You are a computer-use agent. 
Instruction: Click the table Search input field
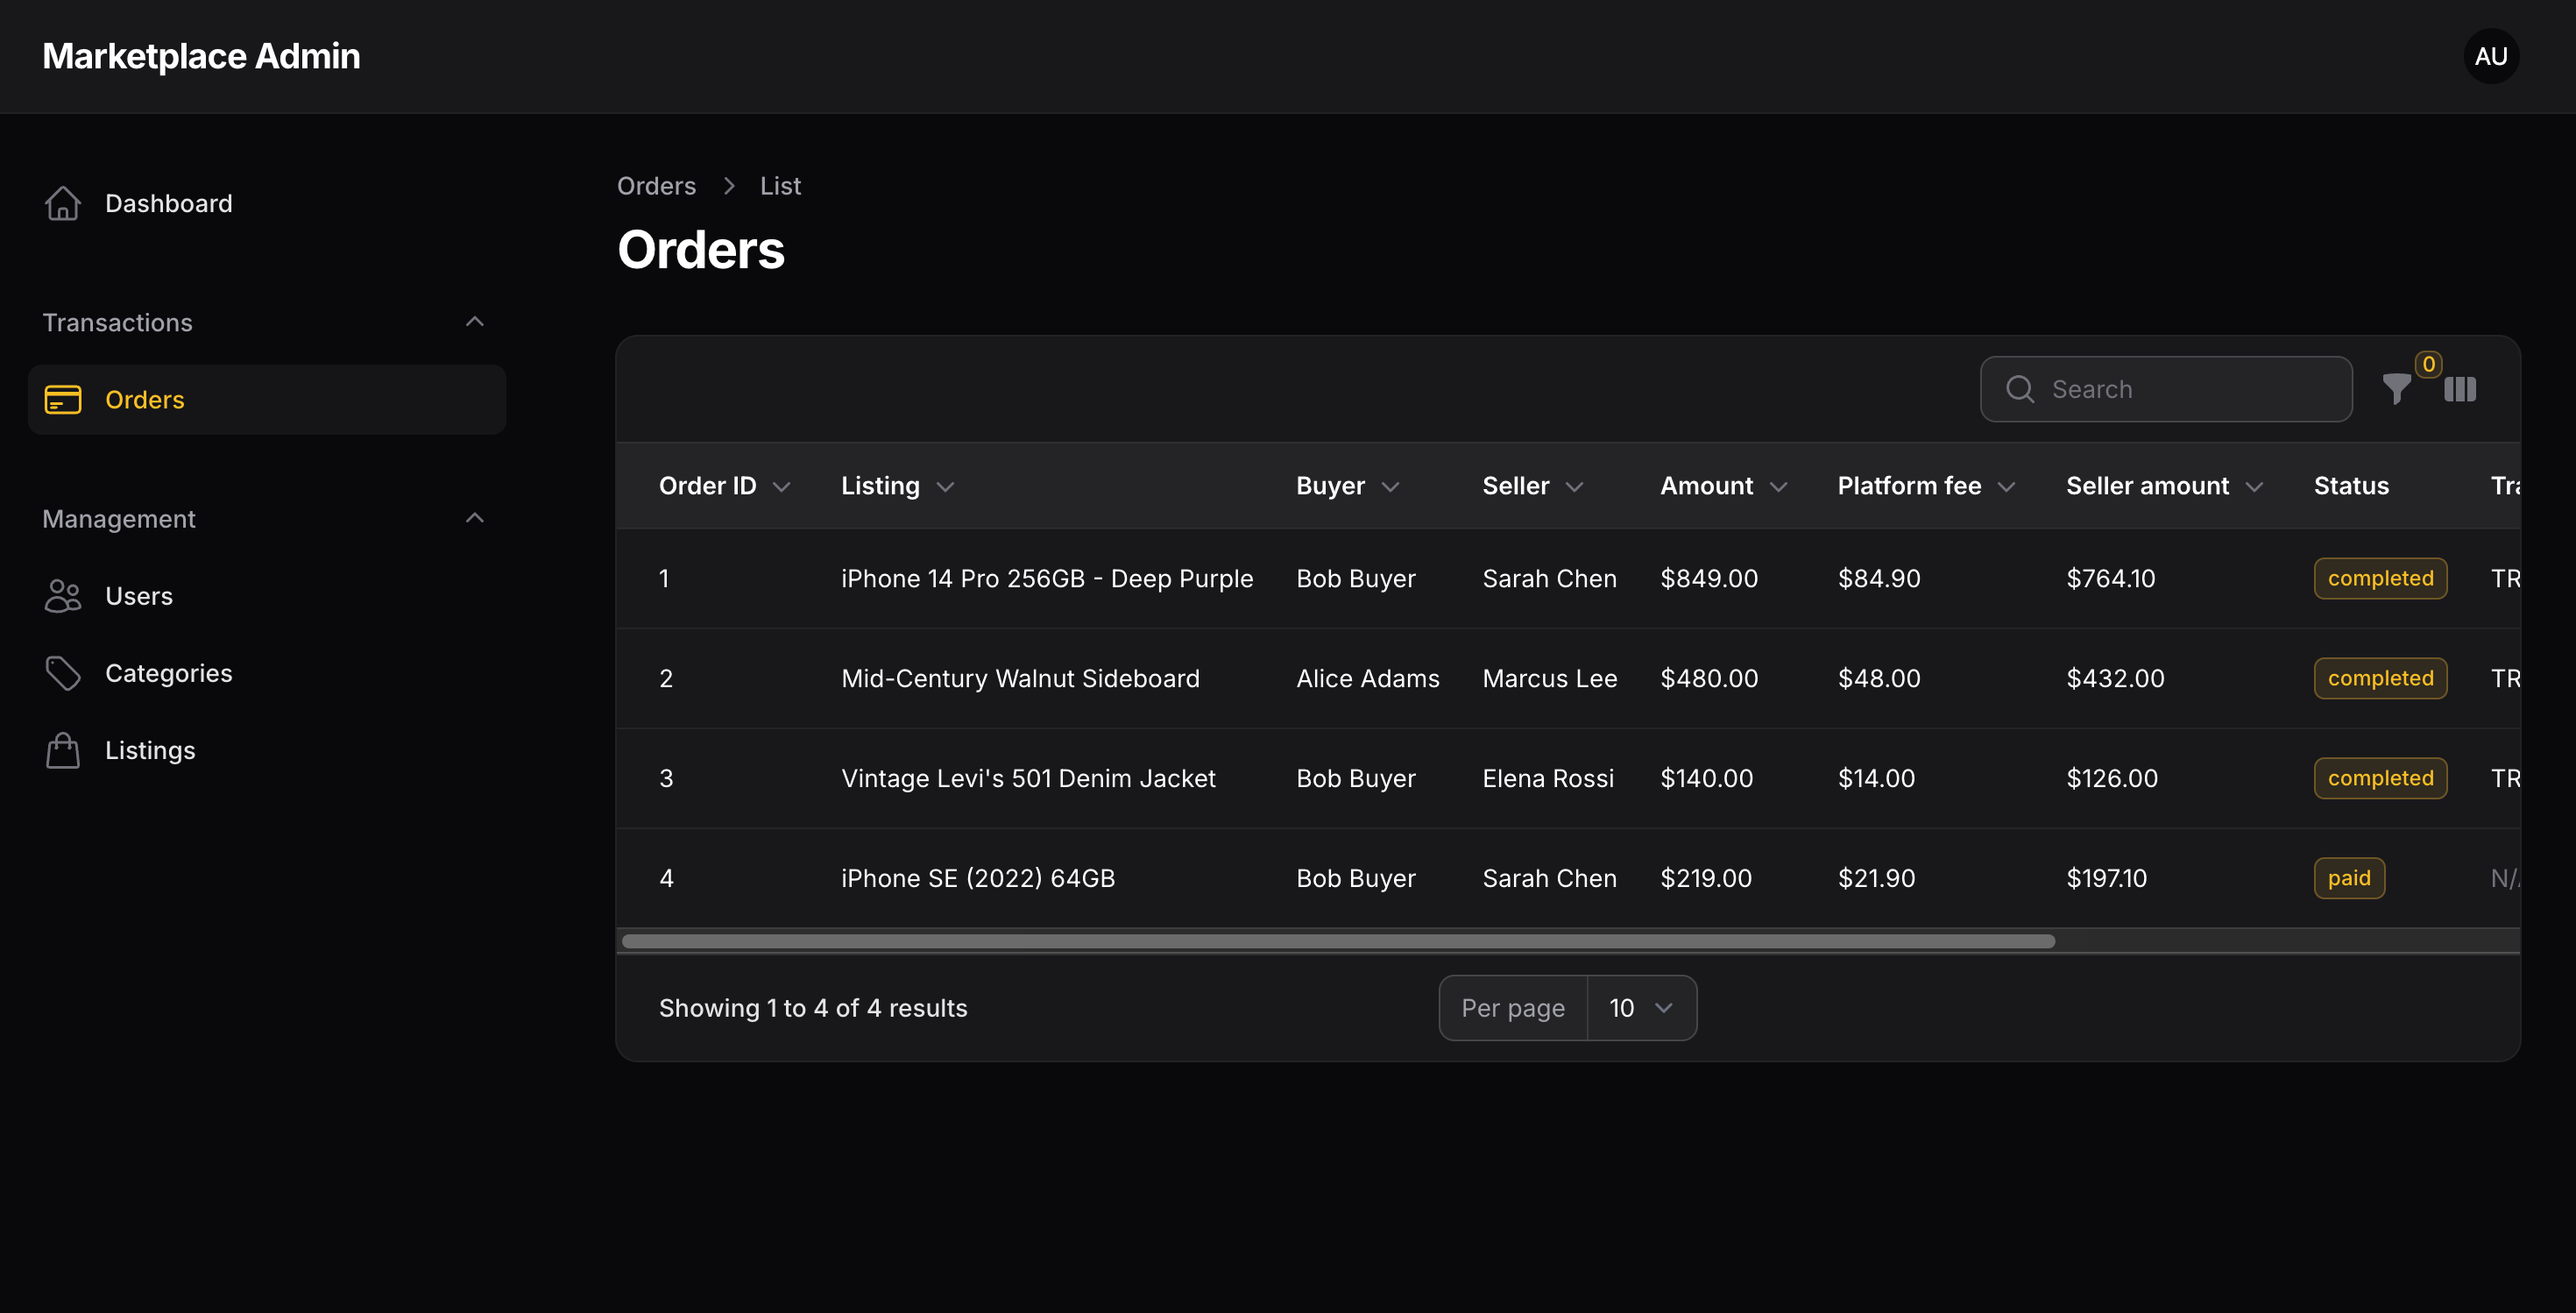[2166, 389]
